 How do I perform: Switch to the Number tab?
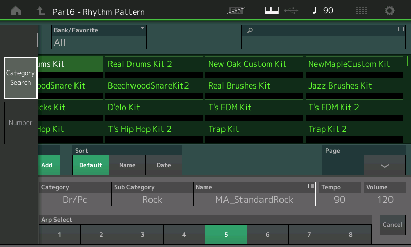pos(21,123)
